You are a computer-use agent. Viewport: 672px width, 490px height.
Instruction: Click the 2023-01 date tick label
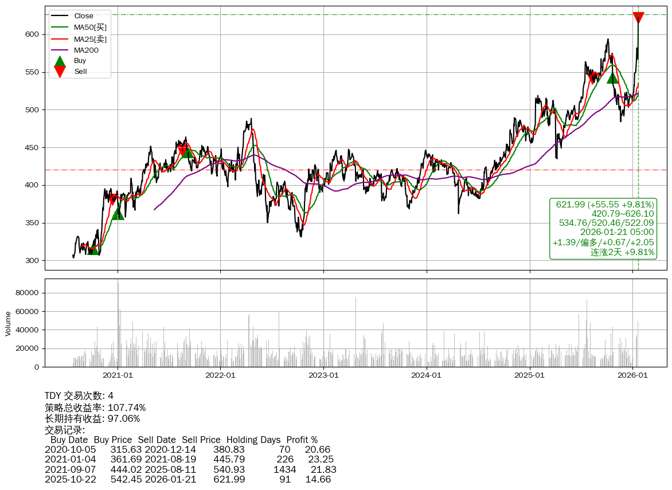point(323,376)
